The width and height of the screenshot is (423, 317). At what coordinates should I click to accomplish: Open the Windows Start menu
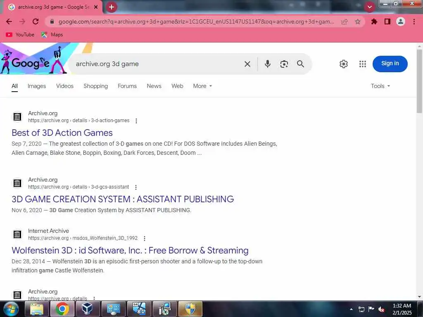[x=10, y=309]
